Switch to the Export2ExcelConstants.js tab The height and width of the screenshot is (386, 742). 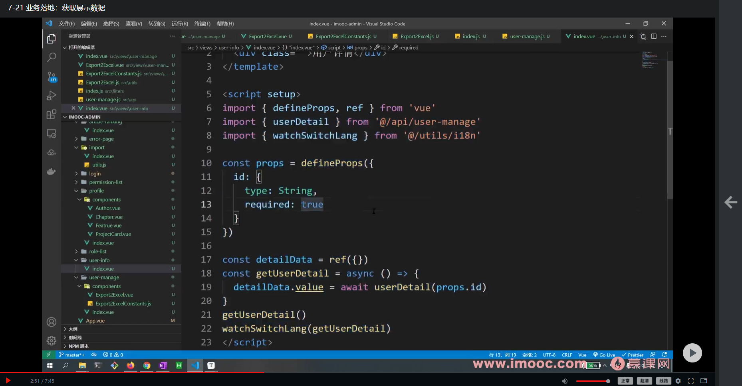(342, 36)
